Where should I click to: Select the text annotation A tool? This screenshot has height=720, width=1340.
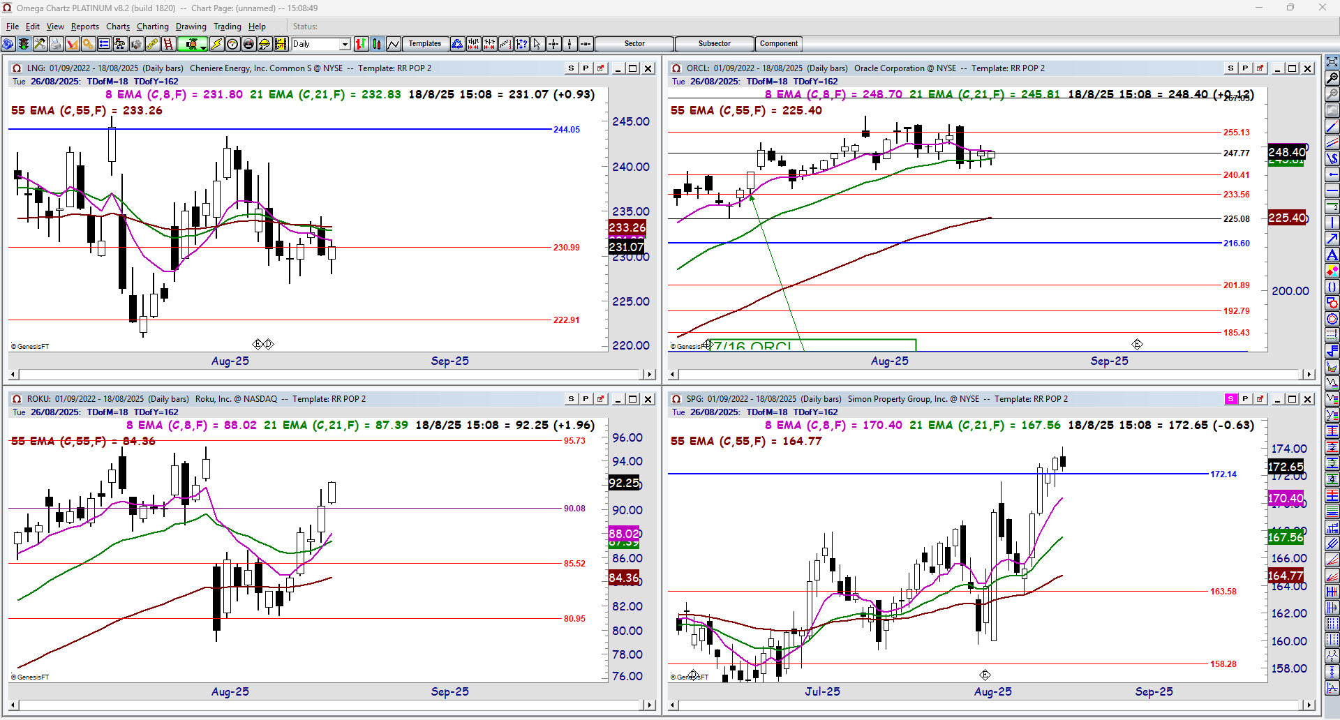(x=1332, y=255)
